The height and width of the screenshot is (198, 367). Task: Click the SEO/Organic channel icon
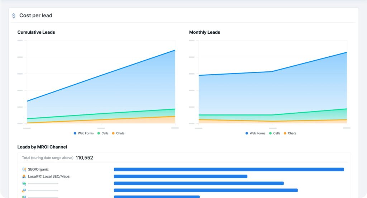coord(24,169)
